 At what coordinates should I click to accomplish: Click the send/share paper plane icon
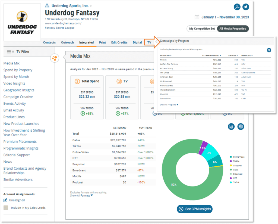point(245,7)
